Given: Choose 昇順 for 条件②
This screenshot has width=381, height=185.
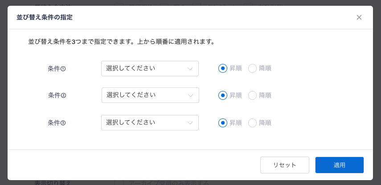Looking at the screenshot, I should (223, 95).
